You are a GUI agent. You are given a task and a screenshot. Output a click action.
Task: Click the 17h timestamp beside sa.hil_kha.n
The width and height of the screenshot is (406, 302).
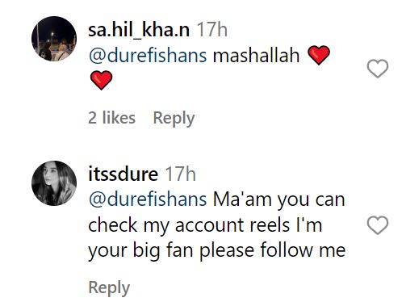click(x=212, y=30)
